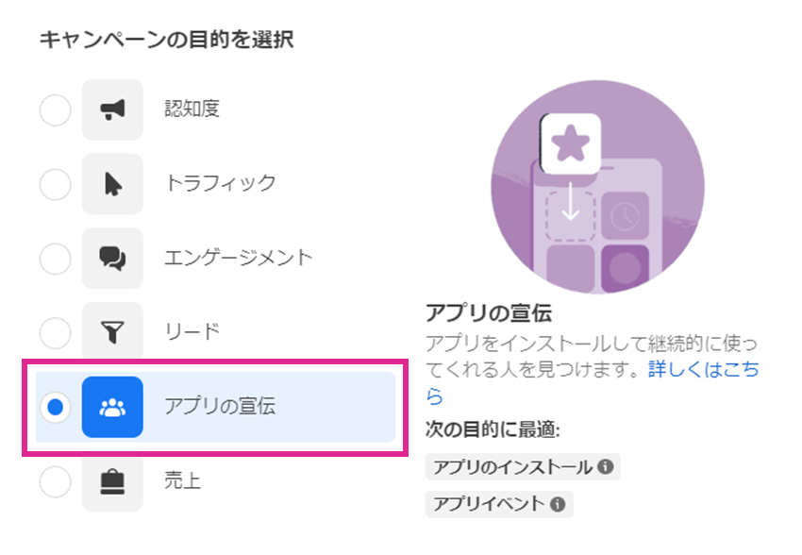Choose the エンゲージメント objective label
Screen dimensions: 802x555
239,258
